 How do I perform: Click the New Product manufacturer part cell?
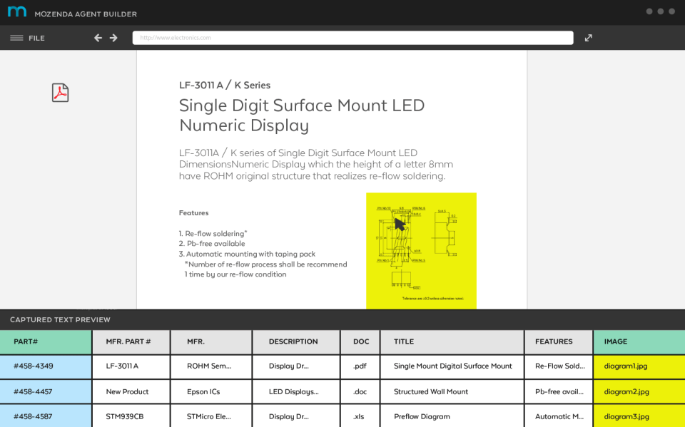coord(130,391)
